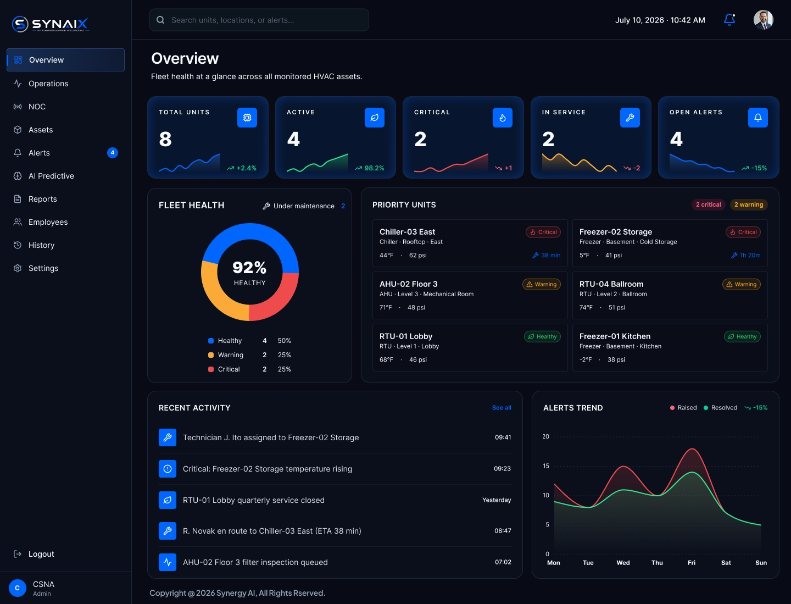The image size is (791, 604).
Task: Focus the search units, locations, or alerts field
Action: point(259,20)
